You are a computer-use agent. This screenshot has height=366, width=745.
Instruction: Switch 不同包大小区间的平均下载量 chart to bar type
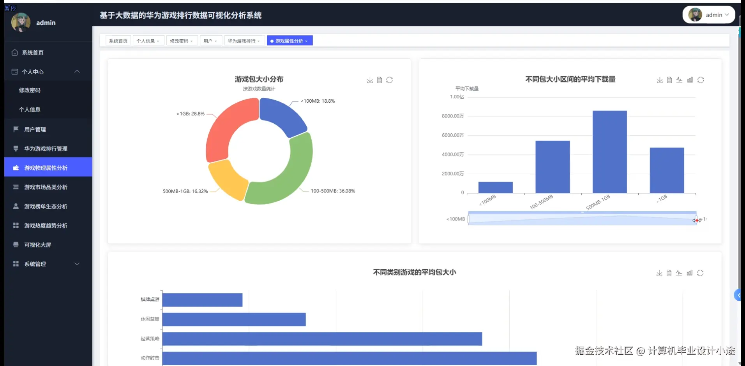tap(690, 80)
